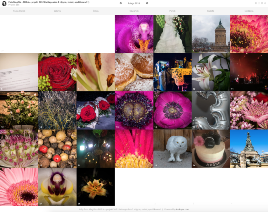Click the square icon left of the globe

(262, 3)
